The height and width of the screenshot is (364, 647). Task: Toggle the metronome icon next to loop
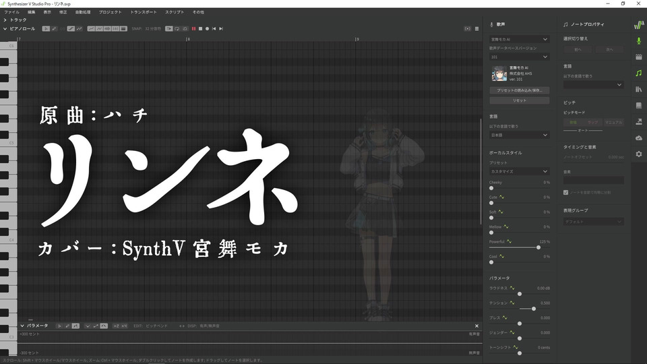185,29
